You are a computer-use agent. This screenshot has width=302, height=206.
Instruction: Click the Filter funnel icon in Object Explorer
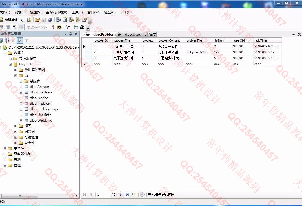tap(26, 40)
